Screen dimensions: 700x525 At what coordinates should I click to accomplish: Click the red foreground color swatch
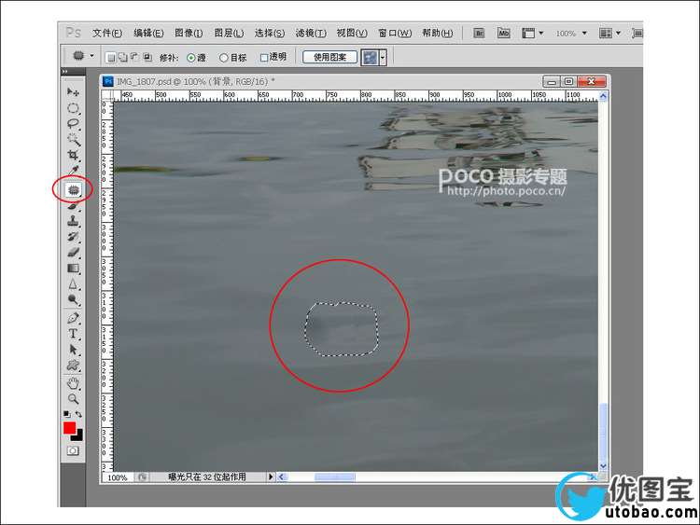69,428
